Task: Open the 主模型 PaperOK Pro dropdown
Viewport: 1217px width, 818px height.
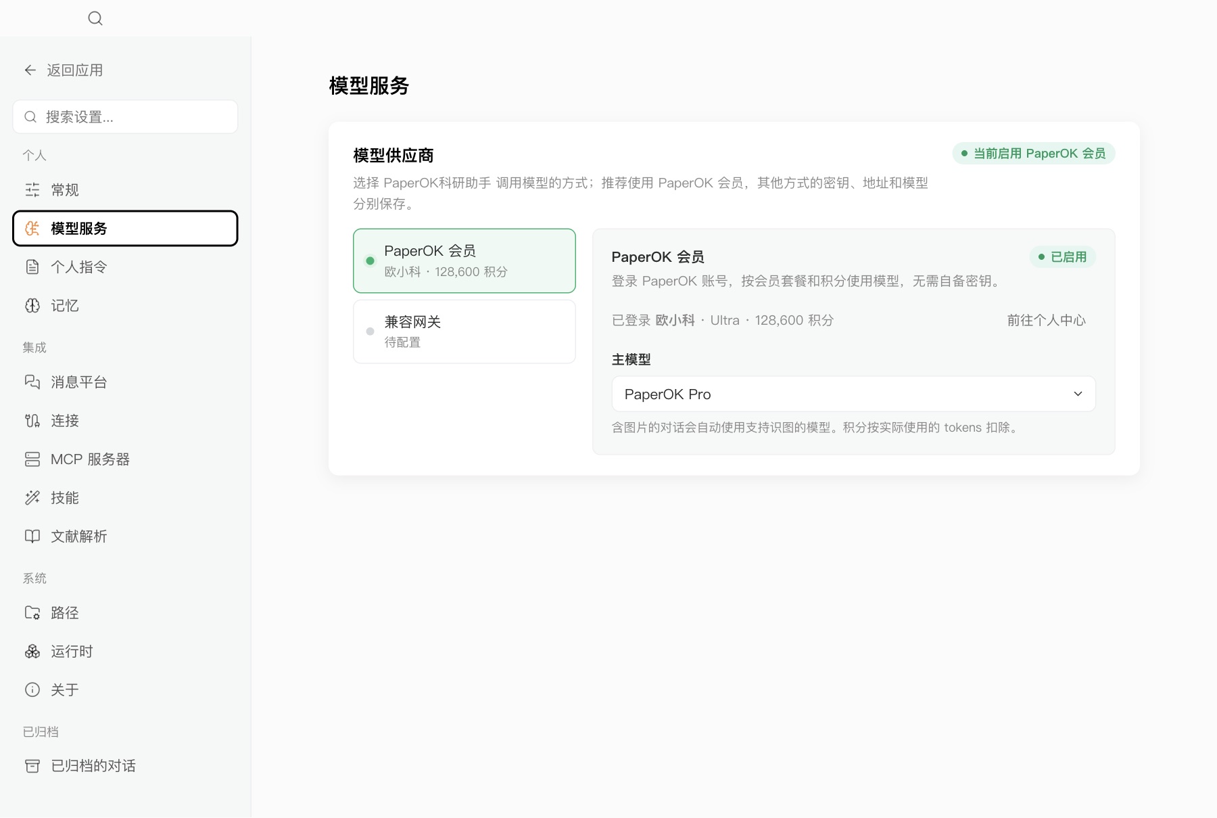Action: coord(853,394)
